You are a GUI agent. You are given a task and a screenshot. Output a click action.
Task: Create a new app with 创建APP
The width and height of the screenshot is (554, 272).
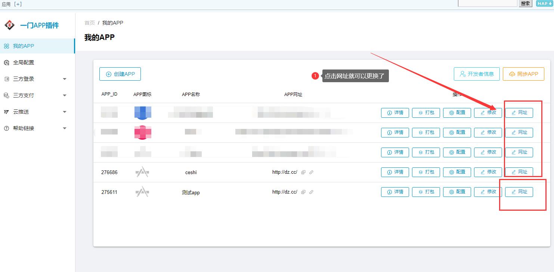point(120,74)
